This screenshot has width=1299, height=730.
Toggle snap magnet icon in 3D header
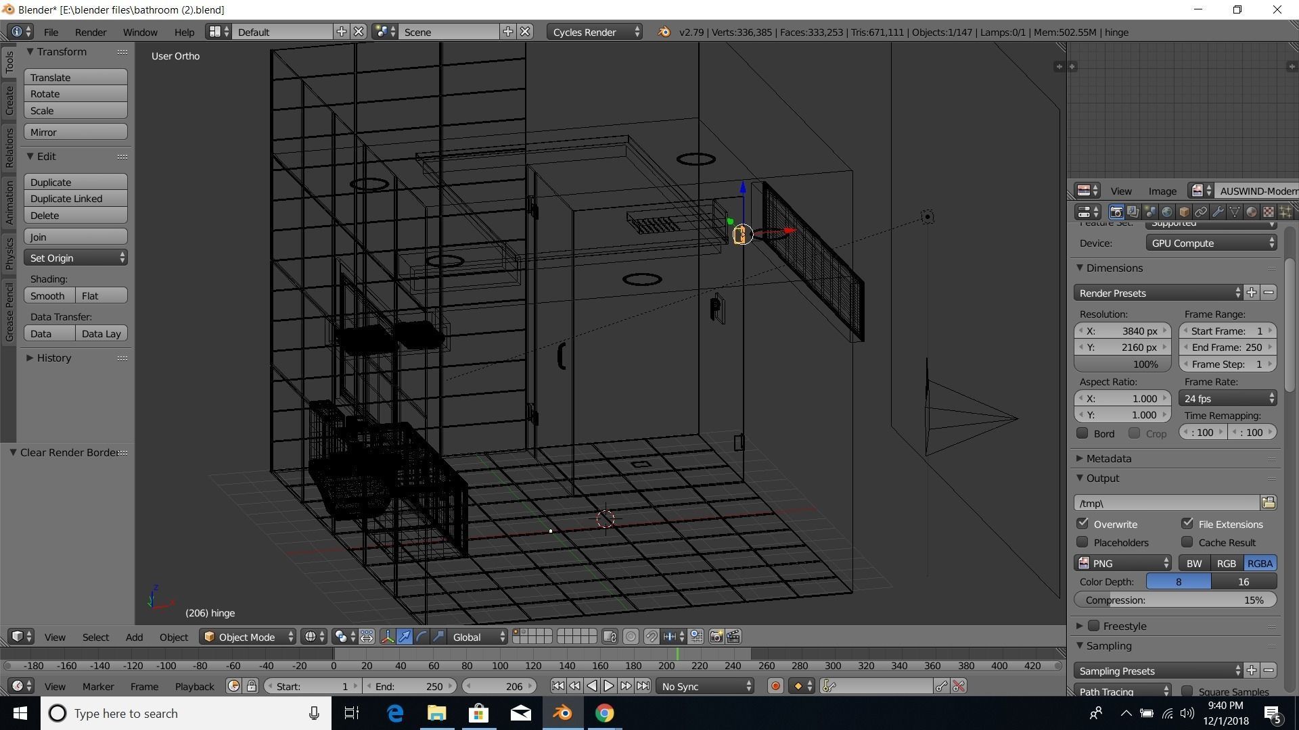pyautogui.click(x=651, y=637)
